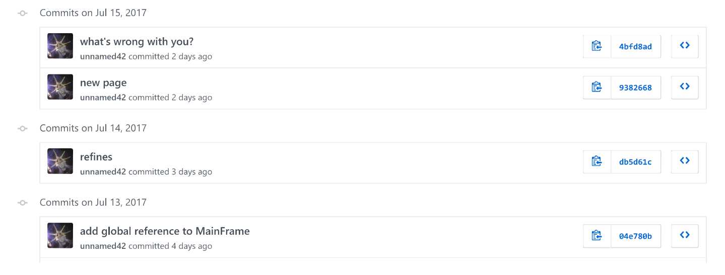725x275 pixels.
Task: Click avatar beside MainFrame reference commit
Action: click(x=60, y=235)
